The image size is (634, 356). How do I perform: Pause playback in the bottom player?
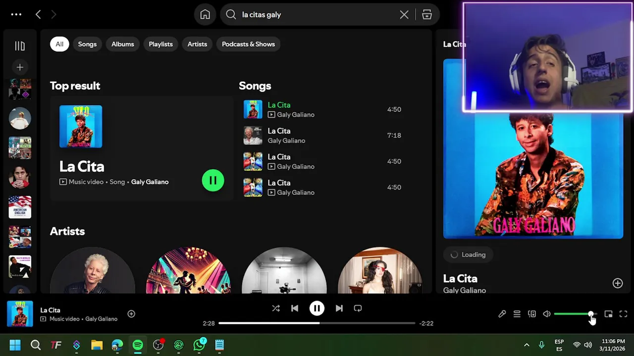[317, 309]
